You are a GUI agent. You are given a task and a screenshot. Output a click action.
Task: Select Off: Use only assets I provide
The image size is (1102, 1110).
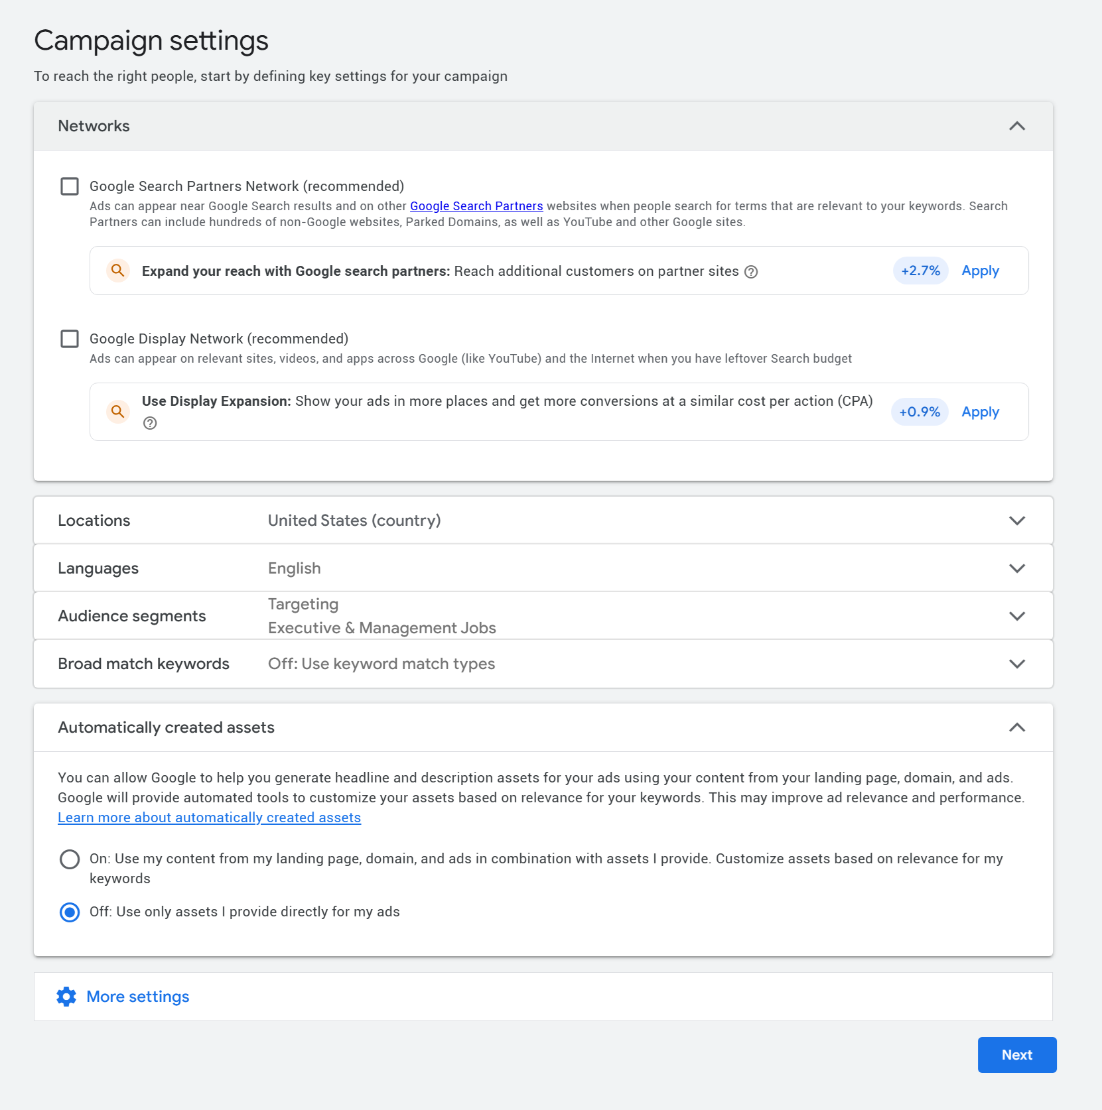(x=70, y=912)
